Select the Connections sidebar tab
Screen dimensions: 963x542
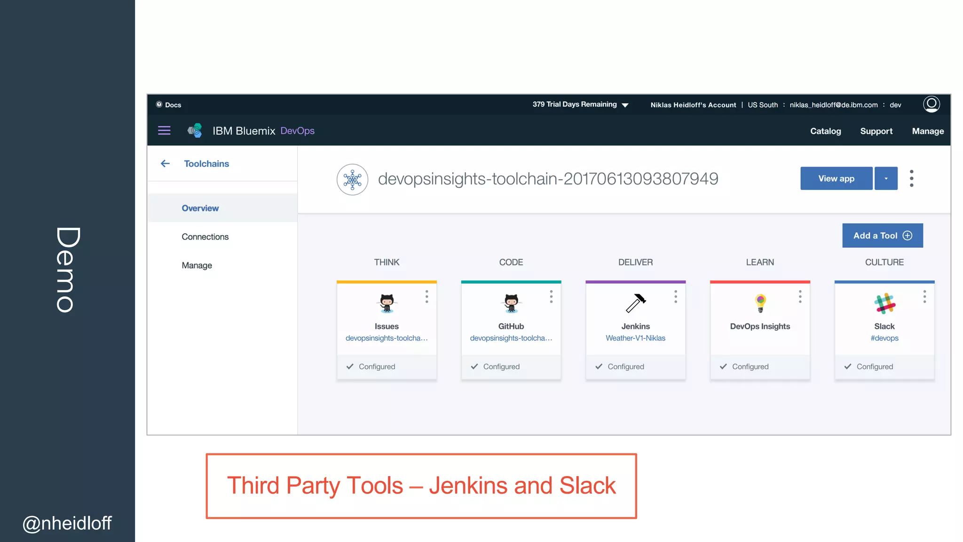(x=222, y=237)
